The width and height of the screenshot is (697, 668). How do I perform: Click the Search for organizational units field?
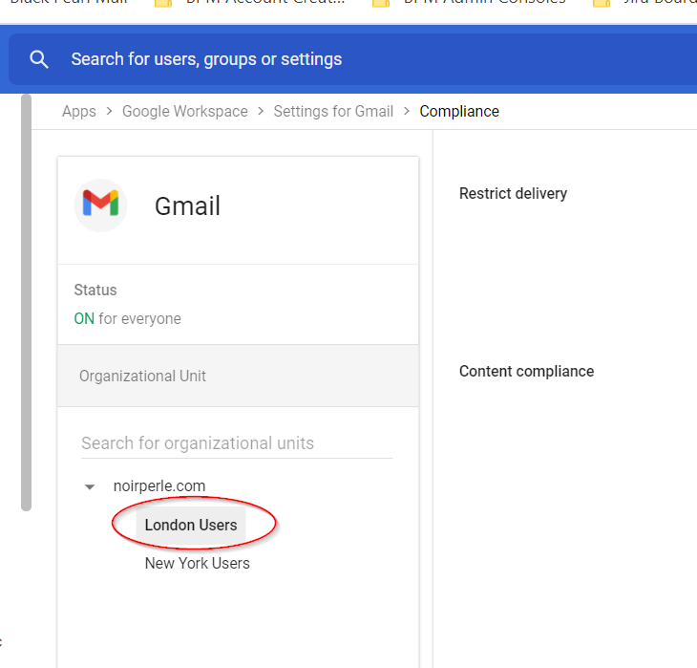pos(236,443)
